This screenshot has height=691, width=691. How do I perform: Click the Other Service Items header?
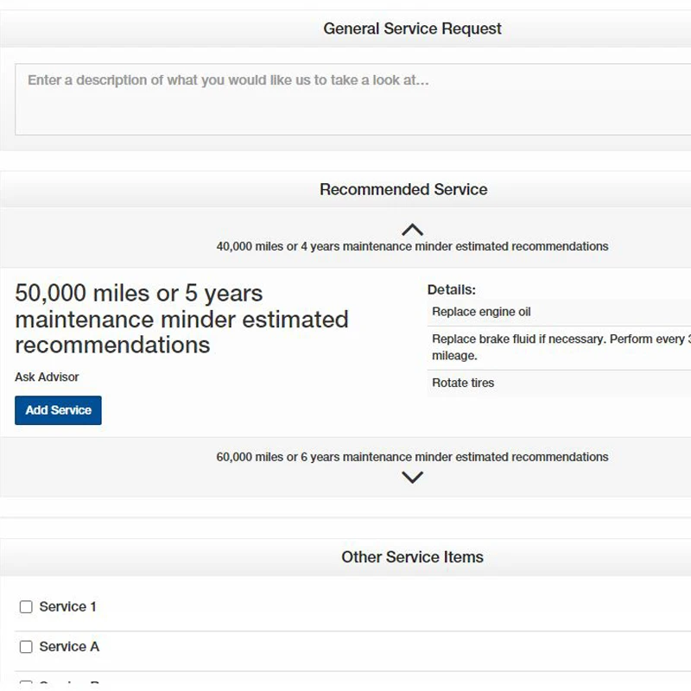412,557
